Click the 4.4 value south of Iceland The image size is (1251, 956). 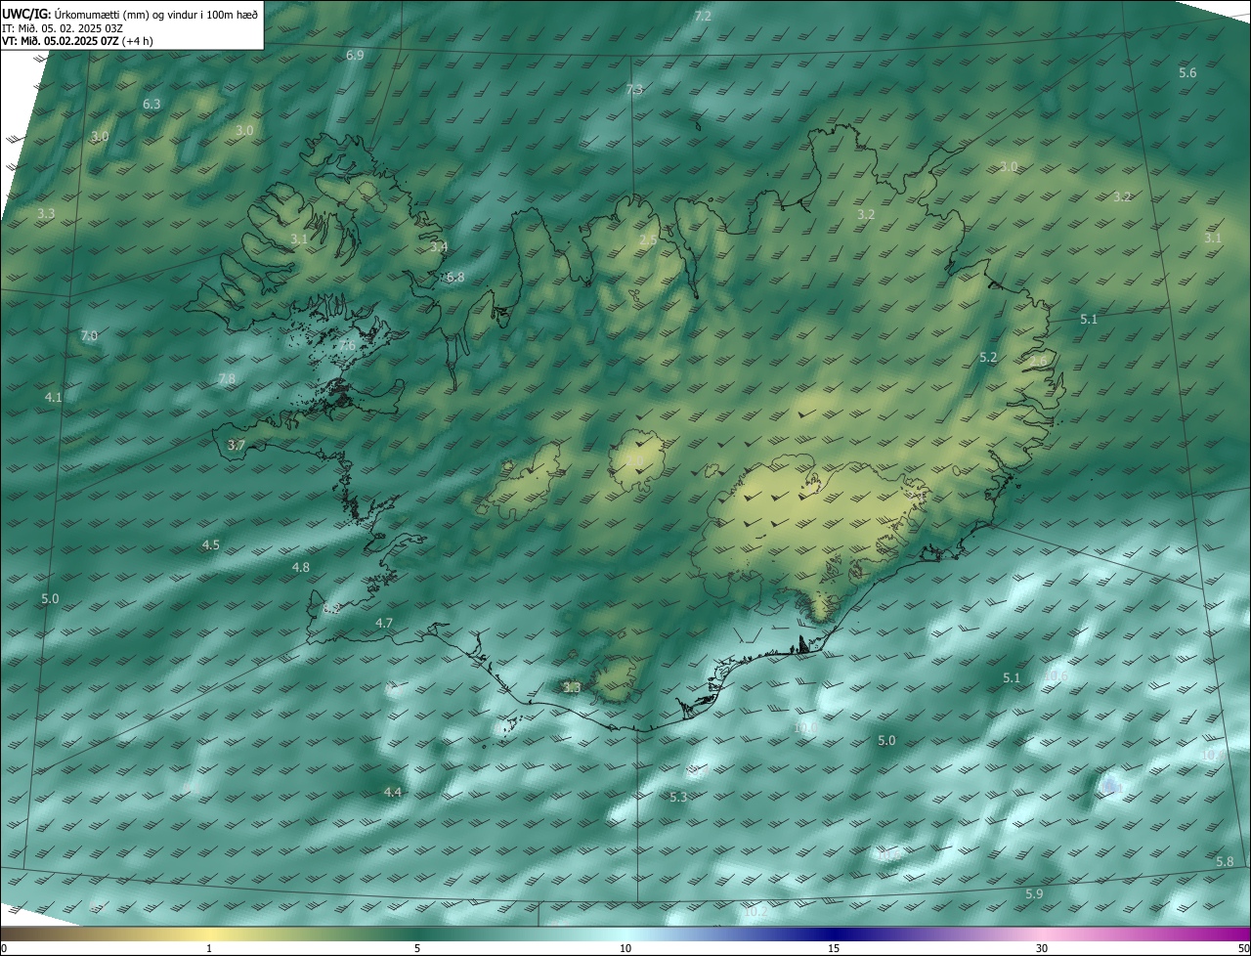click(x=393, y=793)
